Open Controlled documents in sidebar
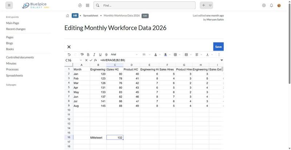 point(20,58)
